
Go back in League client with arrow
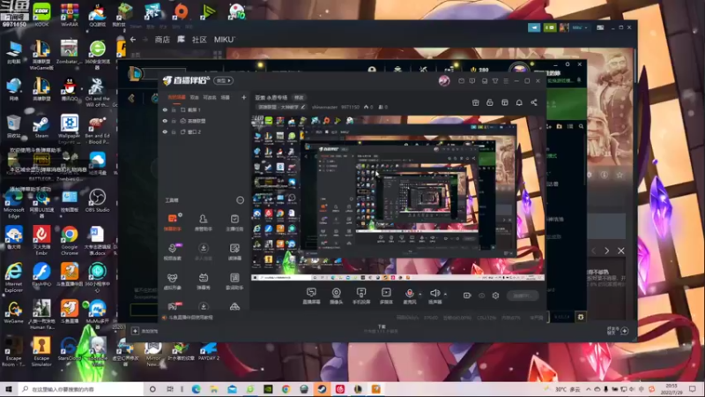131,98
